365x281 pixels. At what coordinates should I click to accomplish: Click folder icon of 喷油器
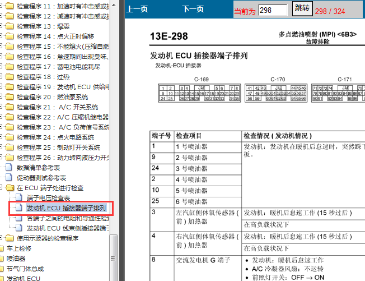coord(2,259)
